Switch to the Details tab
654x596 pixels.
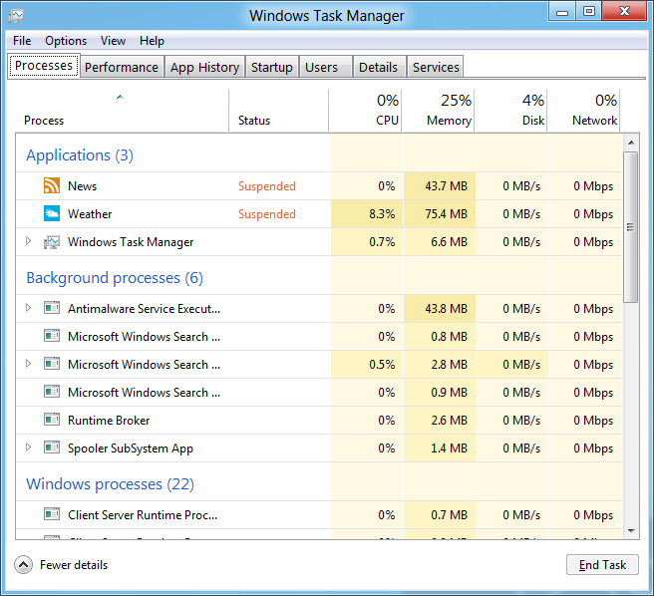pos(378,67)
